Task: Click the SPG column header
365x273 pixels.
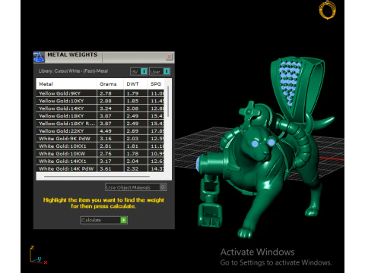Action: [156, 84]
